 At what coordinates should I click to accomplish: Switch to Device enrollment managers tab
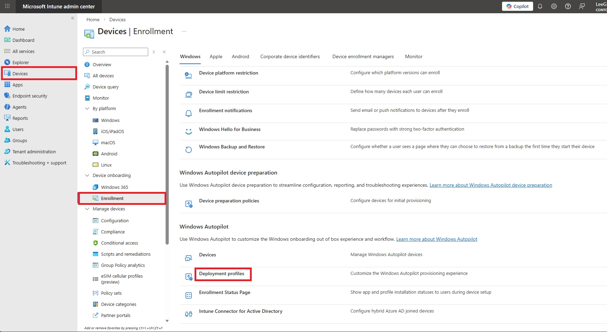(363, 56)
